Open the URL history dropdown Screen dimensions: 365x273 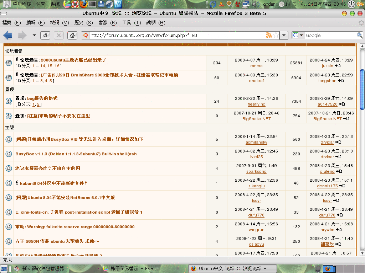tap(284, 35)
